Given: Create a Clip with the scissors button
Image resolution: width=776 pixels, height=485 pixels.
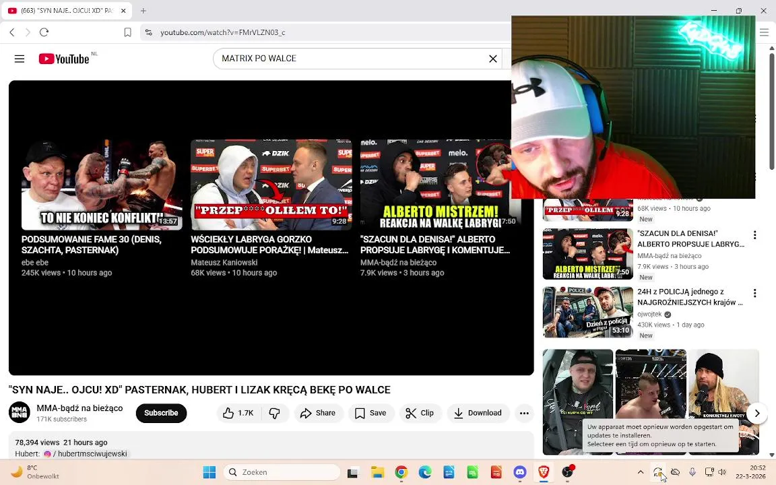Looking at the screenshot, I should [420, 413].
